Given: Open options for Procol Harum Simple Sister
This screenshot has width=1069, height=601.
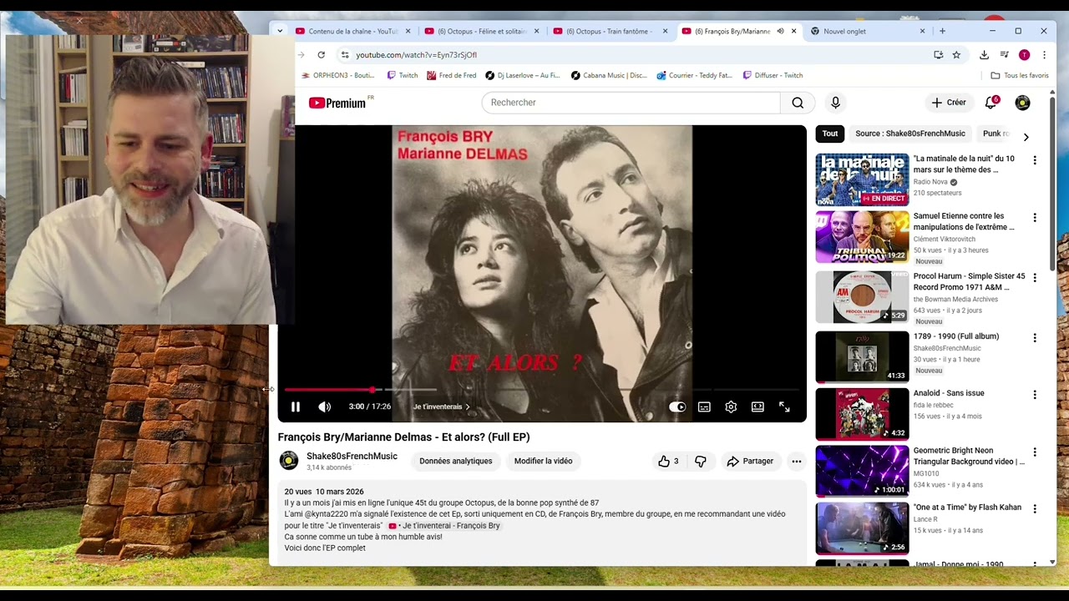Looking at the screenshot, I should [x=1035, y=278].
